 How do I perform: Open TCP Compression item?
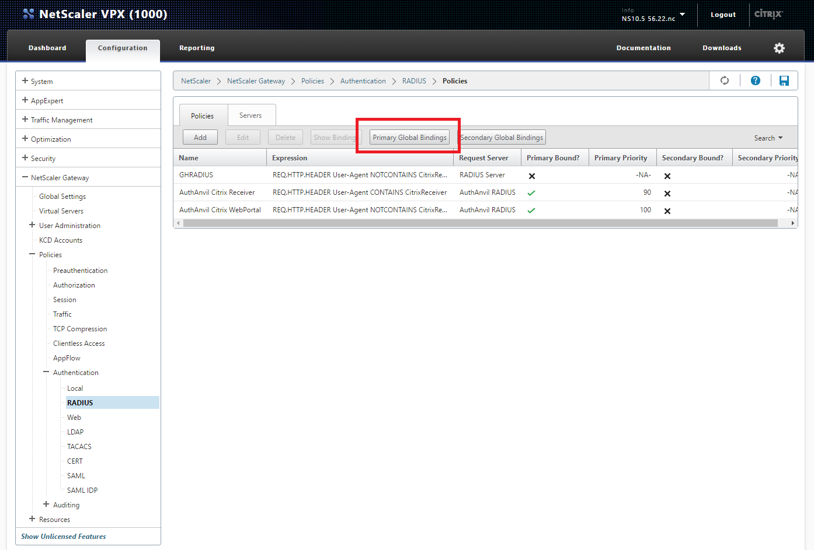(x=80, y=329)
